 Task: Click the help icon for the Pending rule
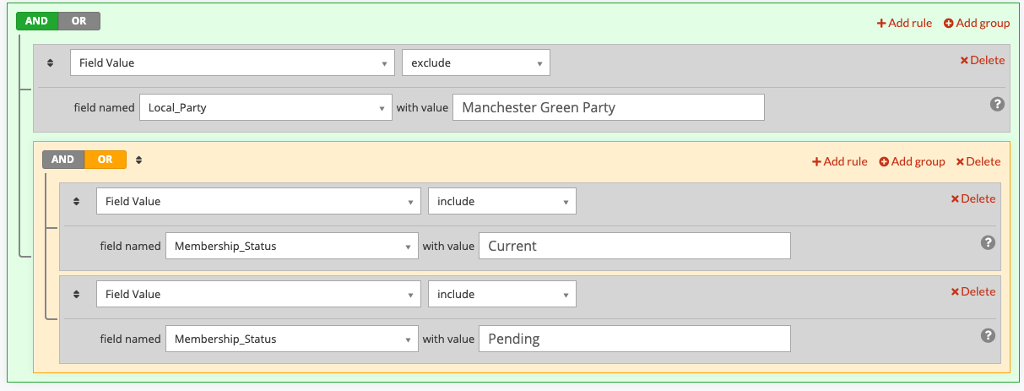pos(988,335)
